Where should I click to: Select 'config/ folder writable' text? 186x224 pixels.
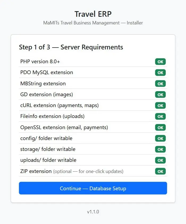[46, 138]
